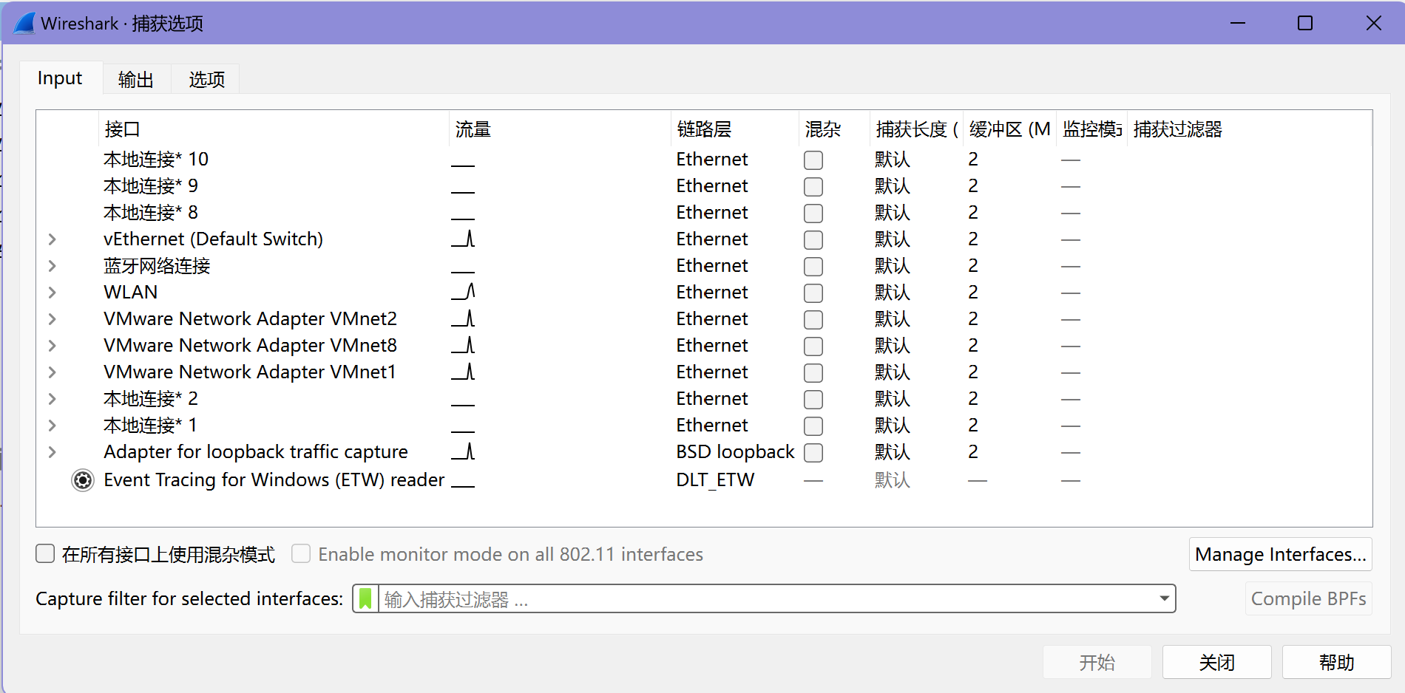1405x693 pixels.
Task: Select the WLAN interface name
Action: pyautogui.click(x=131, y=293)
